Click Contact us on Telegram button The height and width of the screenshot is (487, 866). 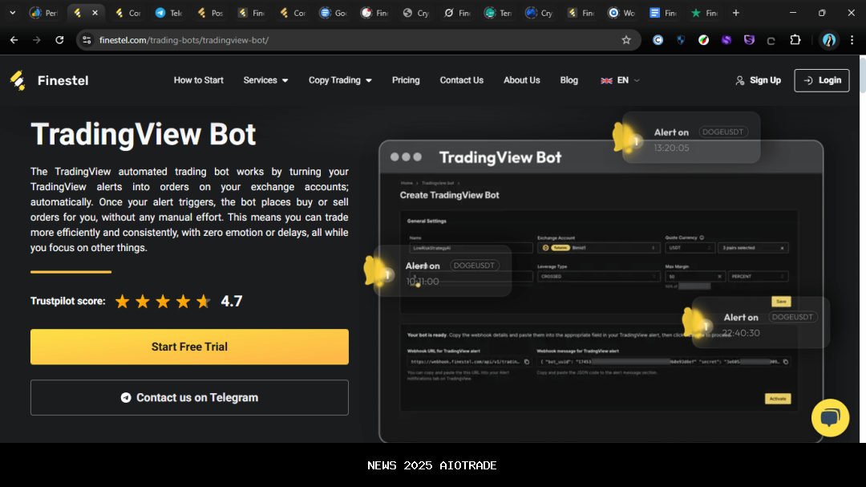pyautogui.click(x=189, y=397)
